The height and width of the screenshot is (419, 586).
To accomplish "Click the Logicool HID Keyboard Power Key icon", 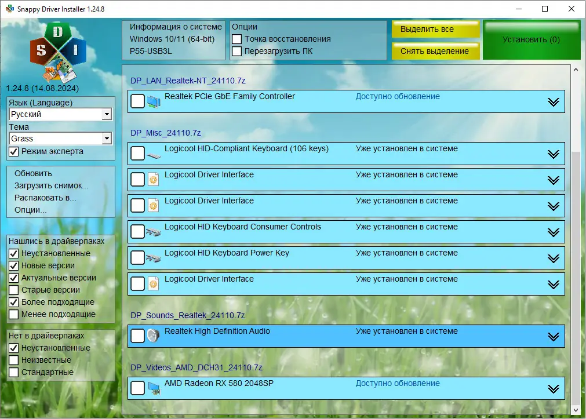I will pos(154,257).
